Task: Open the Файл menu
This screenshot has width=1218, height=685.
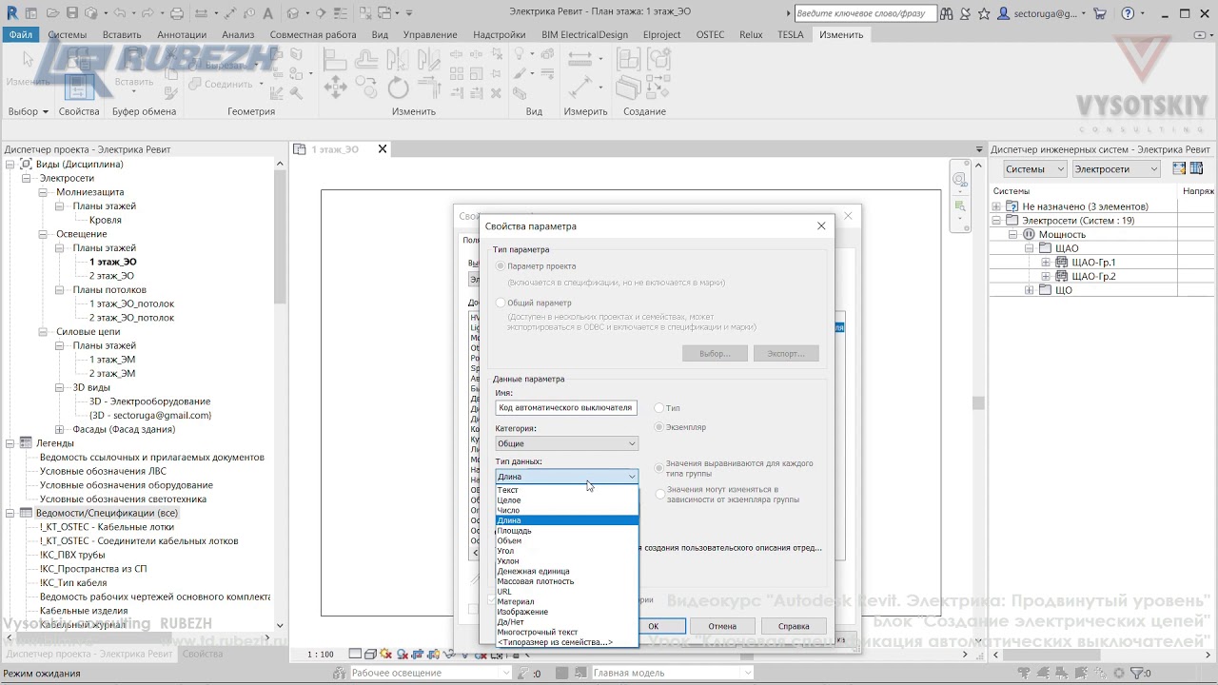Action: tap(21, 35)
